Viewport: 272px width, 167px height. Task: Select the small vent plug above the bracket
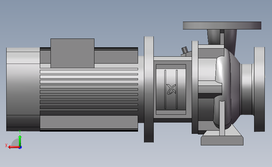coord(185,50)
